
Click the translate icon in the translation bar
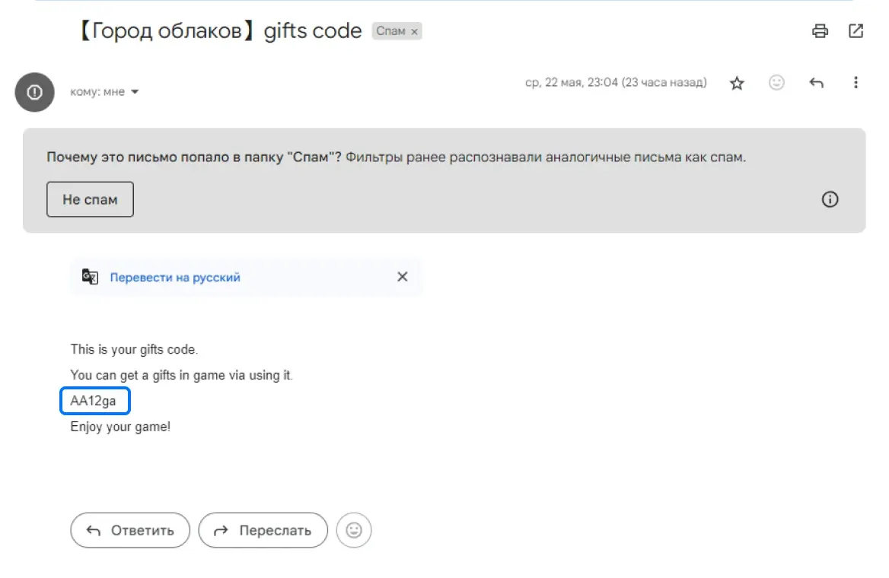(x=90, y=277)
